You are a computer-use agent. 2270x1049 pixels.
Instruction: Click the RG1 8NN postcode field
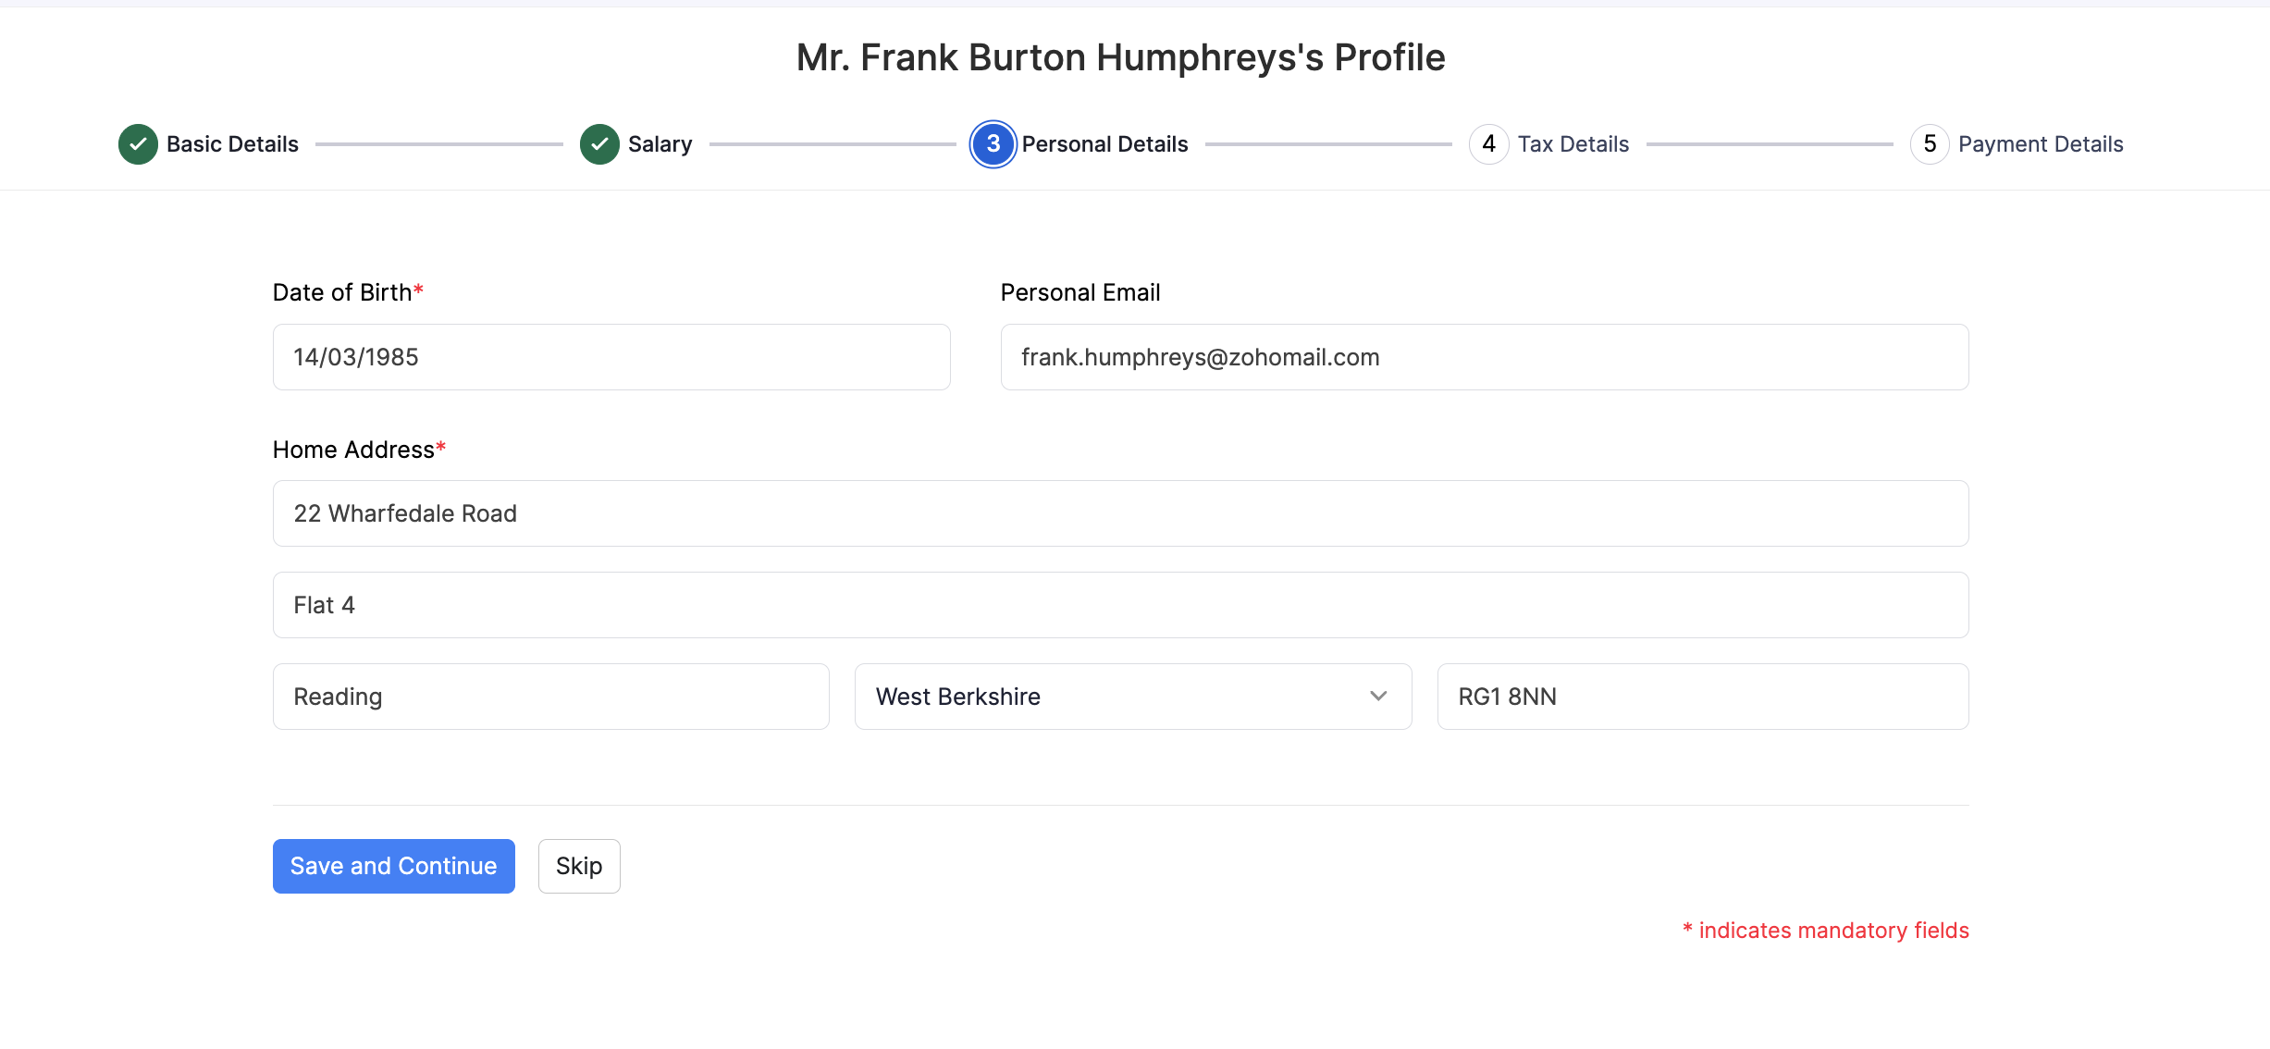[1702, 697]
